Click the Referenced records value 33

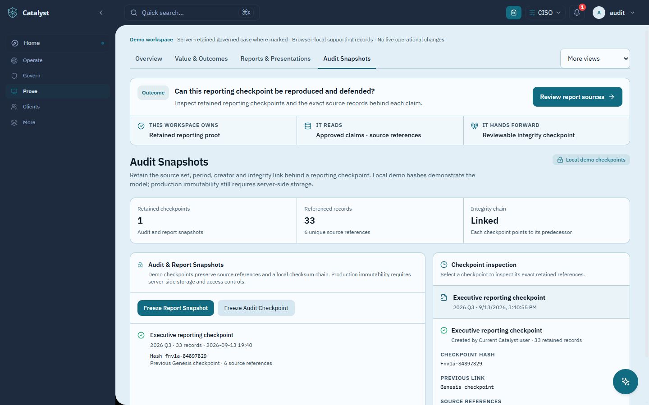tap(310, 220)
